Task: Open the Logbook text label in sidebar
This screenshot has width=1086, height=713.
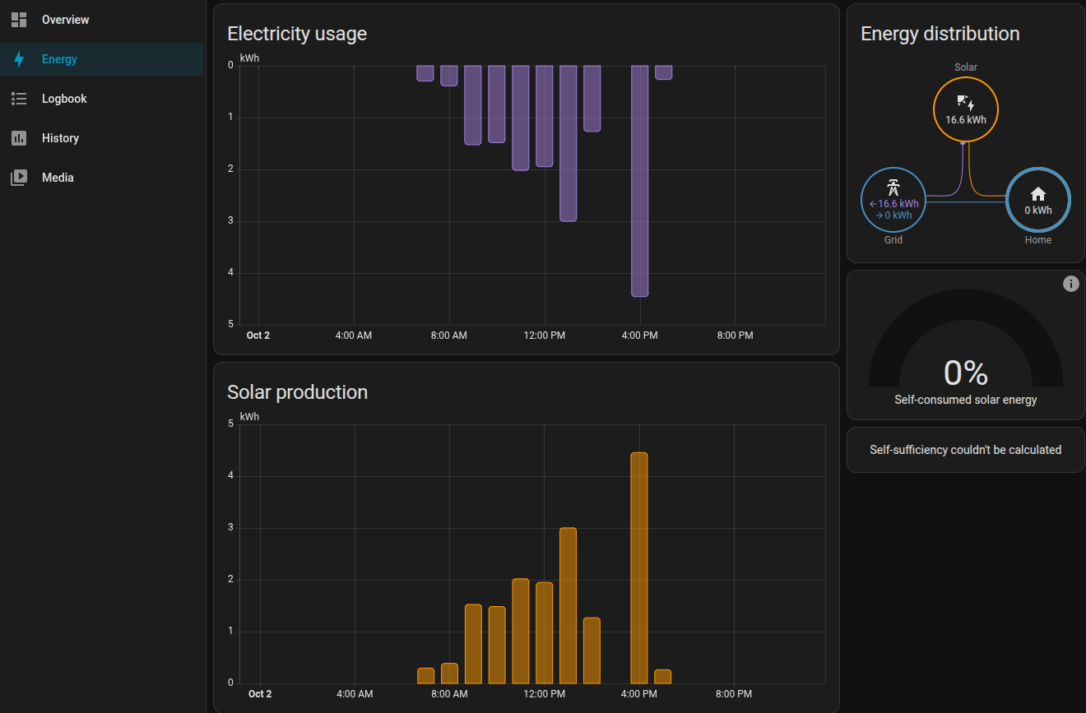Action: pyautogui.click(x=64, y=99)
